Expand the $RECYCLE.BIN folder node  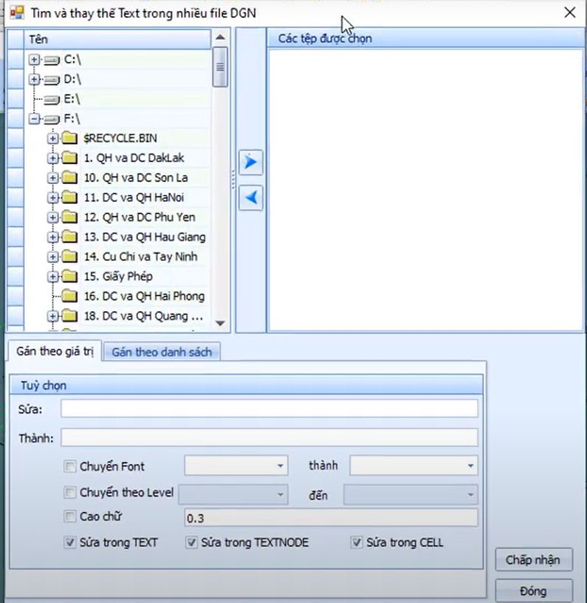tap(52, 138)
